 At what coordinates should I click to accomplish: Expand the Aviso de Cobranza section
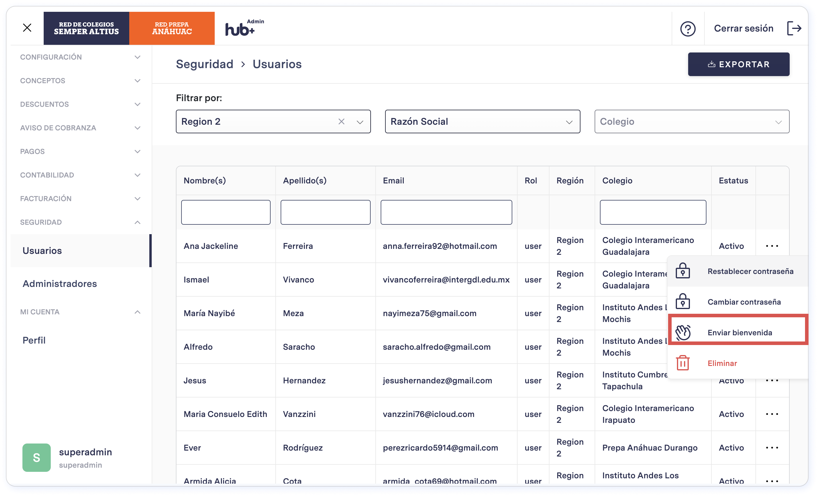click(x=81, y=128)
